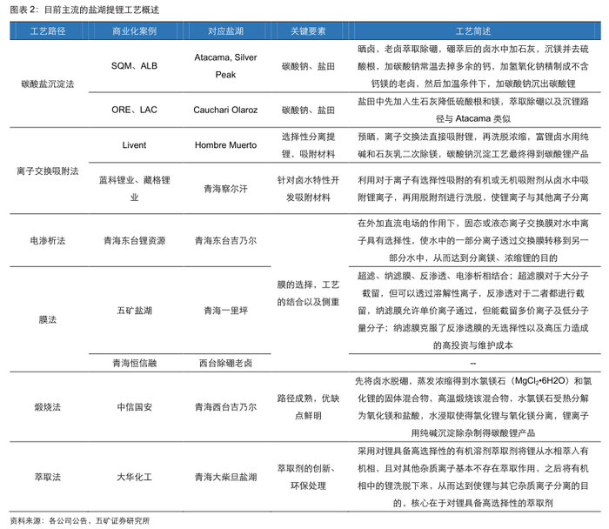Click the '电渗析法' process cell

click(x=48, y=241)
